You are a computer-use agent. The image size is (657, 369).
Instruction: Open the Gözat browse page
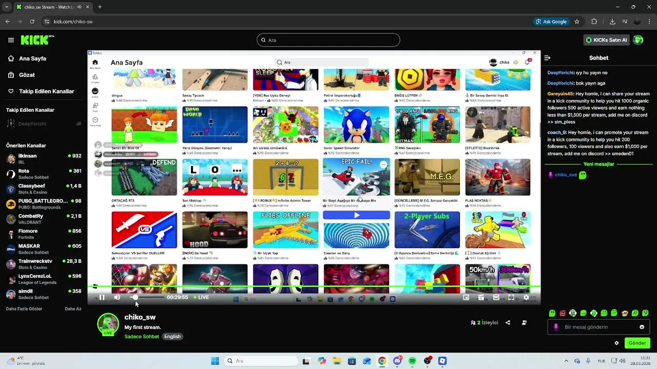click(x=27, y=75)
